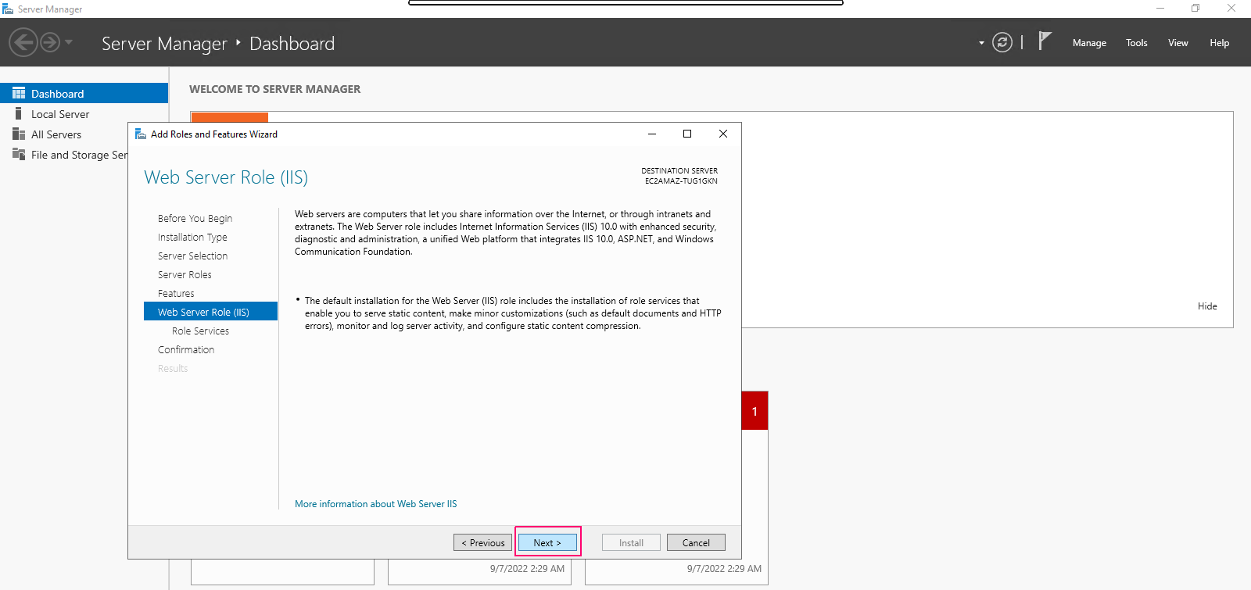Click the wizard icon in the dialog title bar
1251x590 pixels.
(141, 134)
